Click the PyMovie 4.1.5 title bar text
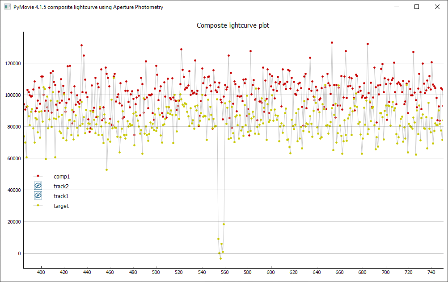 click(x=88, y=7)
